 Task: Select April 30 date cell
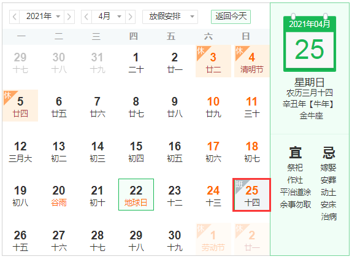pyautogui.click(x=175, y=239)
